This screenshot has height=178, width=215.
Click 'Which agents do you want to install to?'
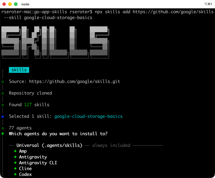(58, 133)
